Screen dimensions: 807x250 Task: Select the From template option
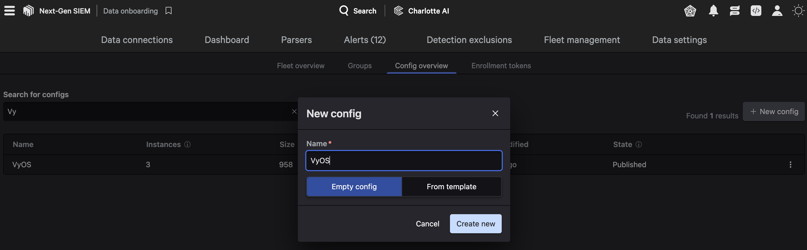click(x=451, y=186)
